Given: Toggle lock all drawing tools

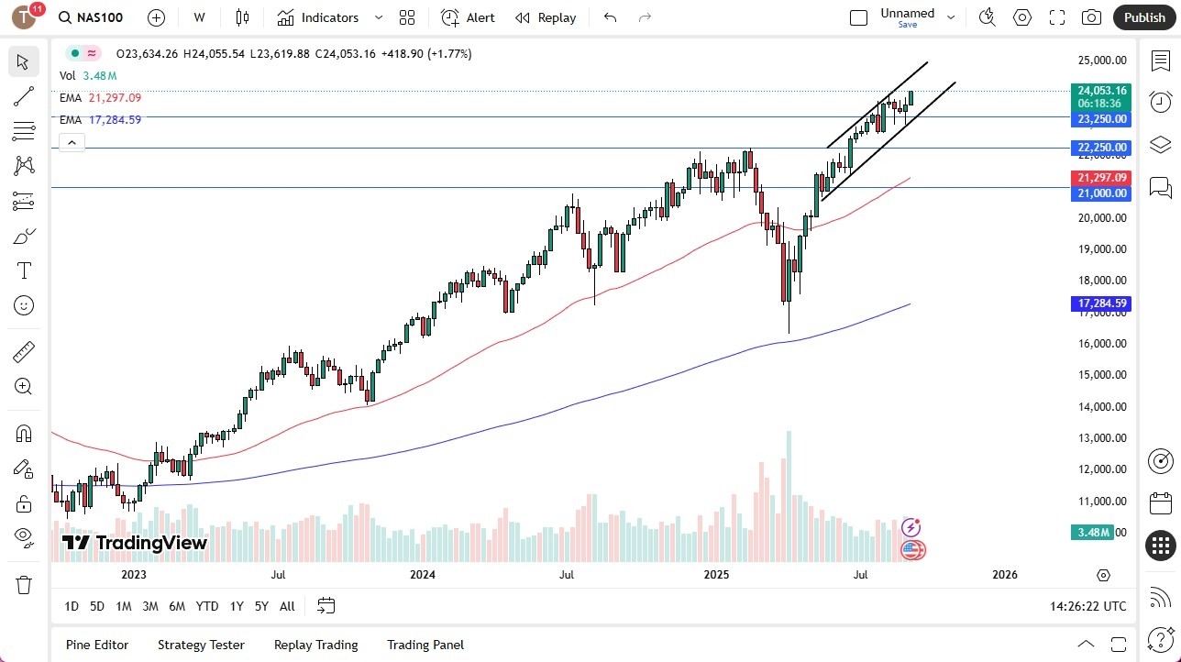Looking at the screenshot, I should tap(24, 502).
